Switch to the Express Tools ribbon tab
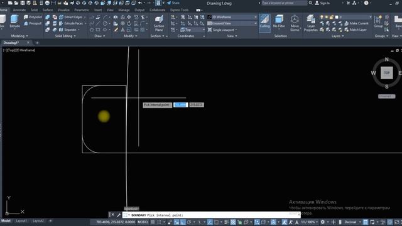The height and width of the screenshot is (226, 402). (x=179, y=10)
